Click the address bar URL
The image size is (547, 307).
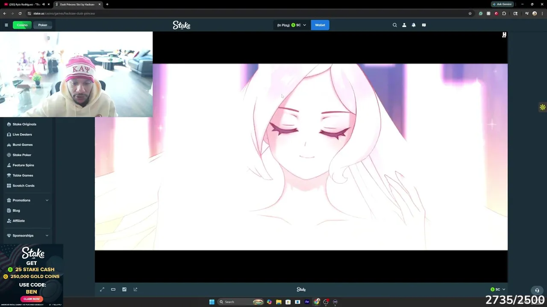pos(64,13)
